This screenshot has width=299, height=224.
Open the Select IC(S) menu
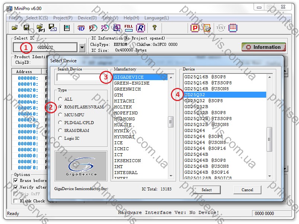[37, 18]
